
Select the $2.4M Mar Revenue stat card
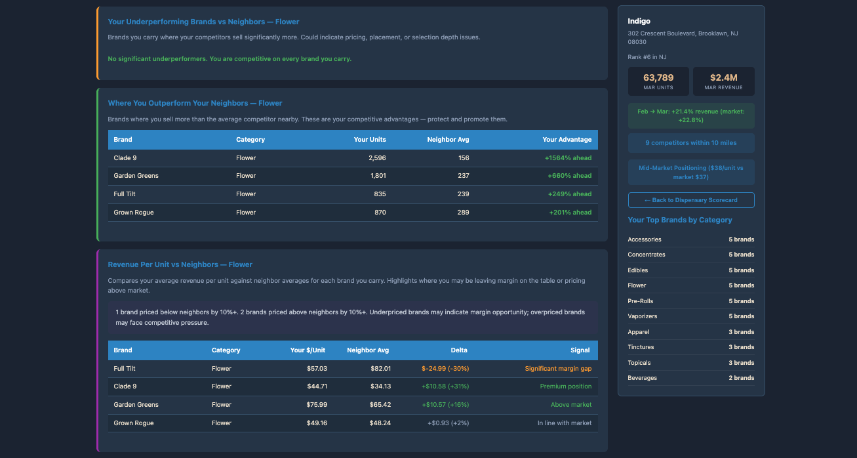(x=724, y=81)
